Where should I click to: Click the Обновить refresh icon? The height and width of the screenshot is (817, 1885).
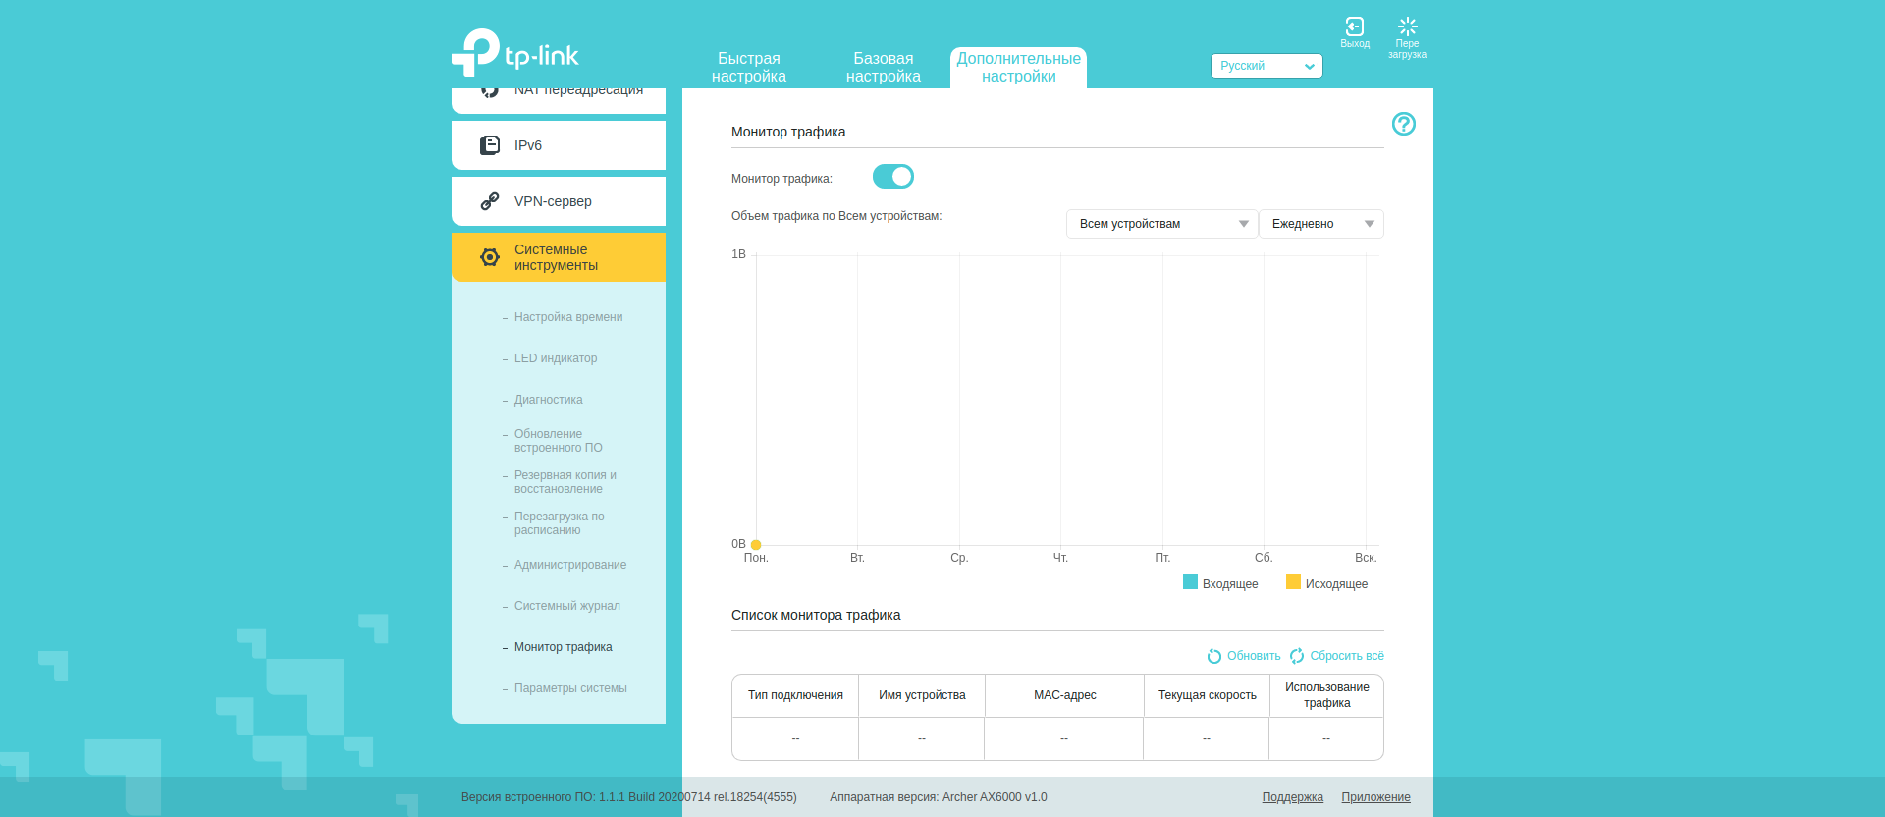coord(1214,656)
